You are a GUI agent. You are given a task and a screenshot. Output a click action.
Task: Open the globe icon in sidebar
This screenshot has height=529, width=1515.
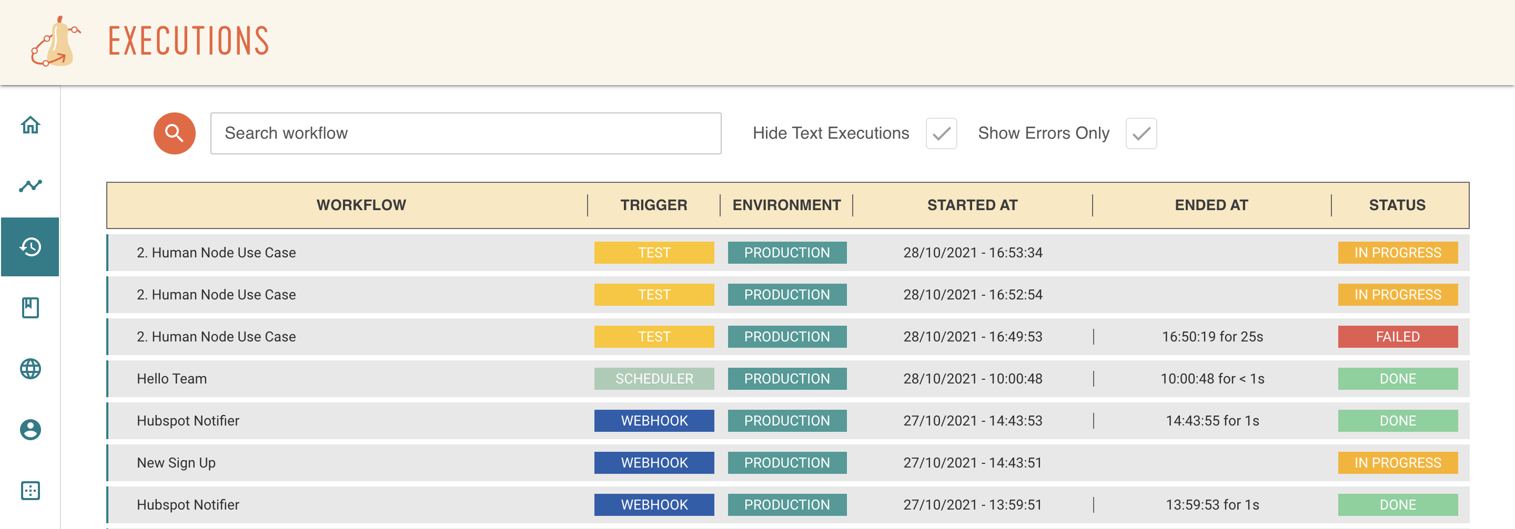(31, 369)
